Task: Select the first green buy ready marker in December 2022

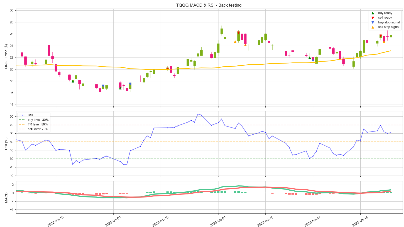Action: [73, 81]
